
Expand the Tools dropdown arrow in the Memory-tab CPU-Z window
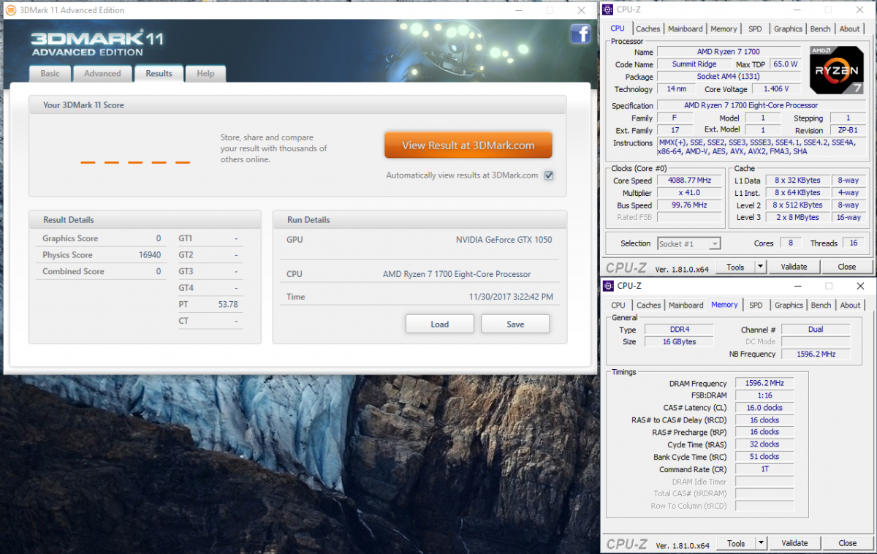click(760, 543)
